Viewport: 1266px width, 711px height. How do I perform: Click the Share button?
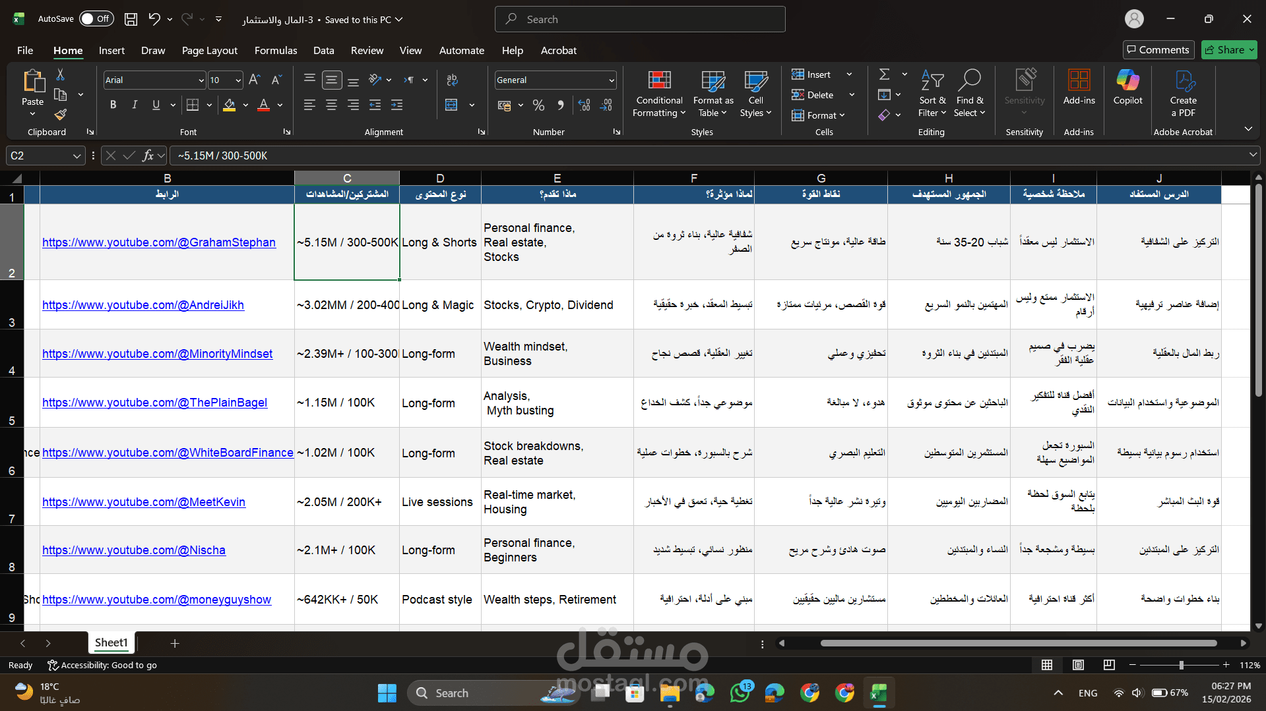1228,49
